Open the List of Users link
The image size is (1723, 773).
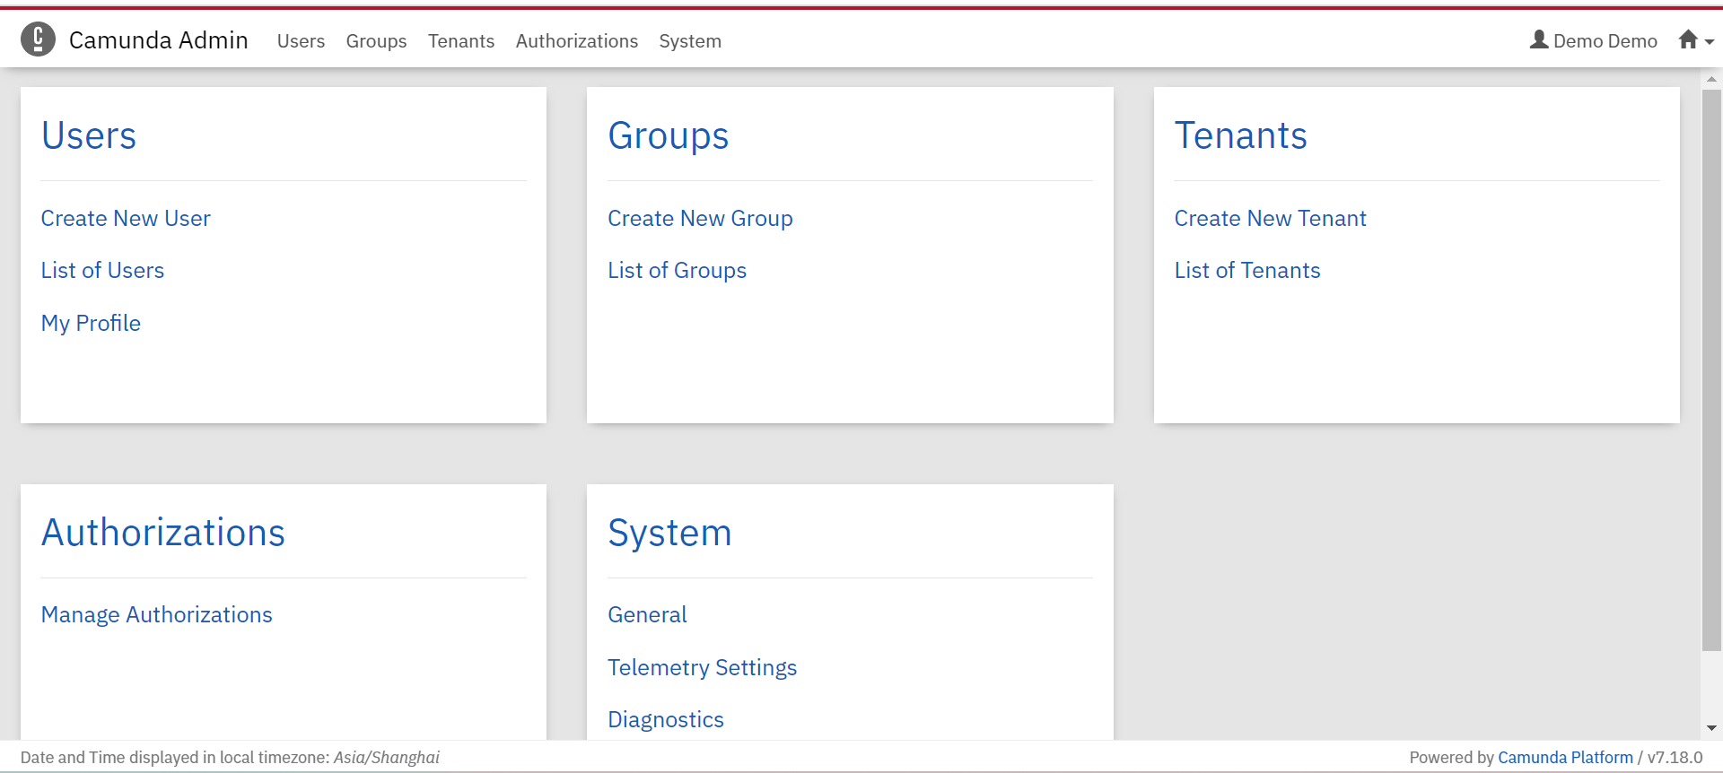[x=102, y=271]
